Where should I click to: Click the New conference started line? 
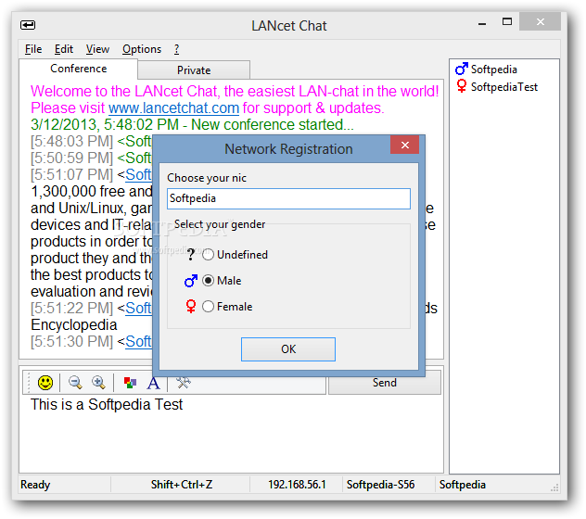pos(192,124)
